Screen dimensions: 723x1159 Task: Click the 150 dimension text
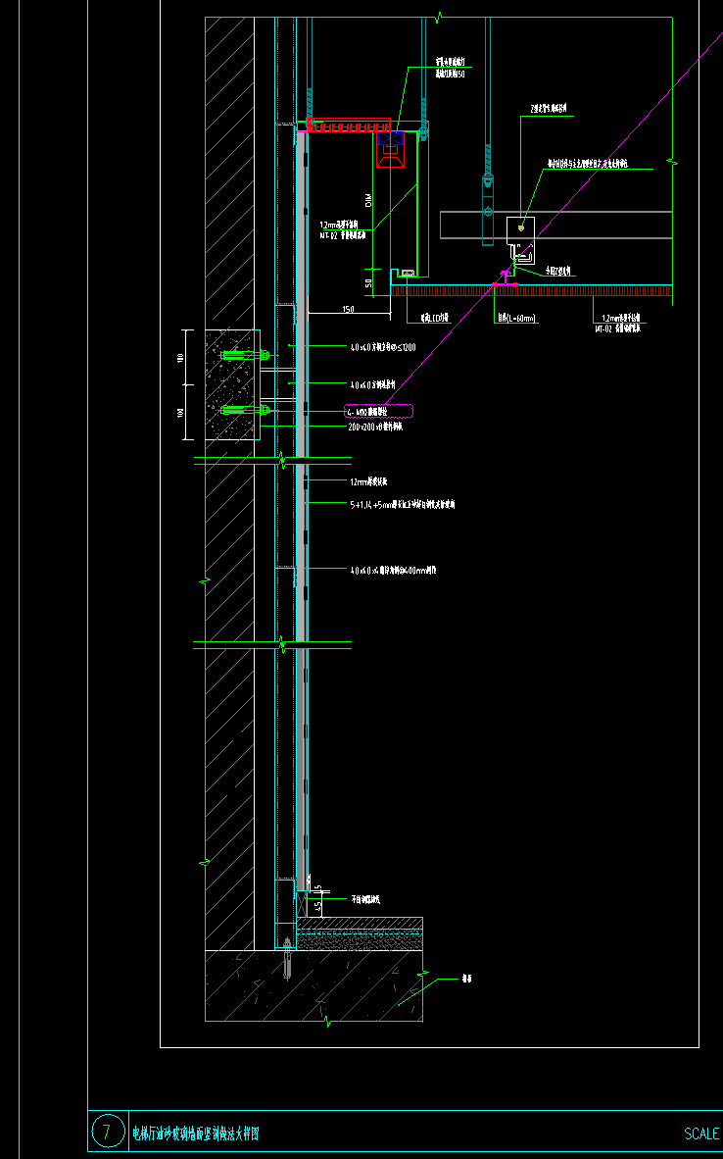click(x=348, y=310)
